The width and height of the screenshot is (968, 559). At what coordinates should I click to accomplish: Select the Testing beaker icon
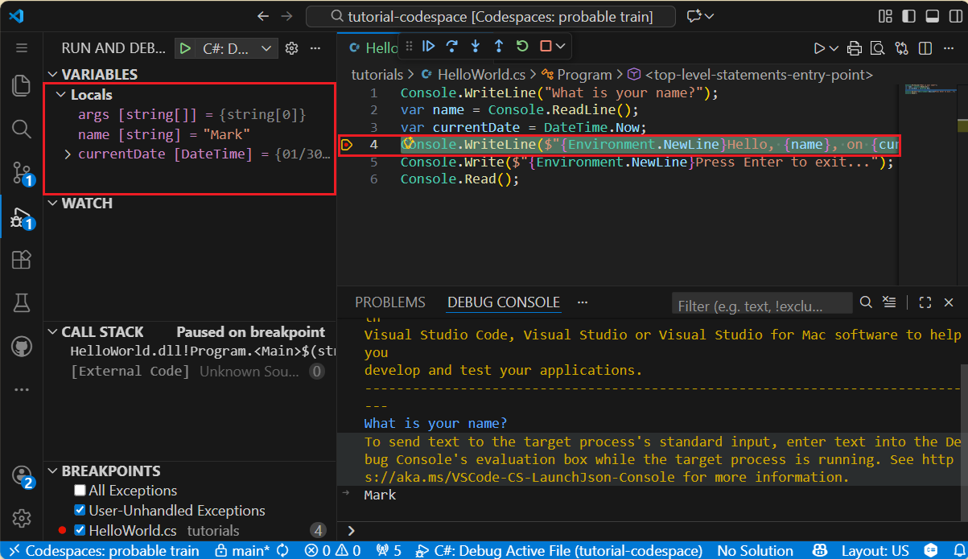pos(21,302)
